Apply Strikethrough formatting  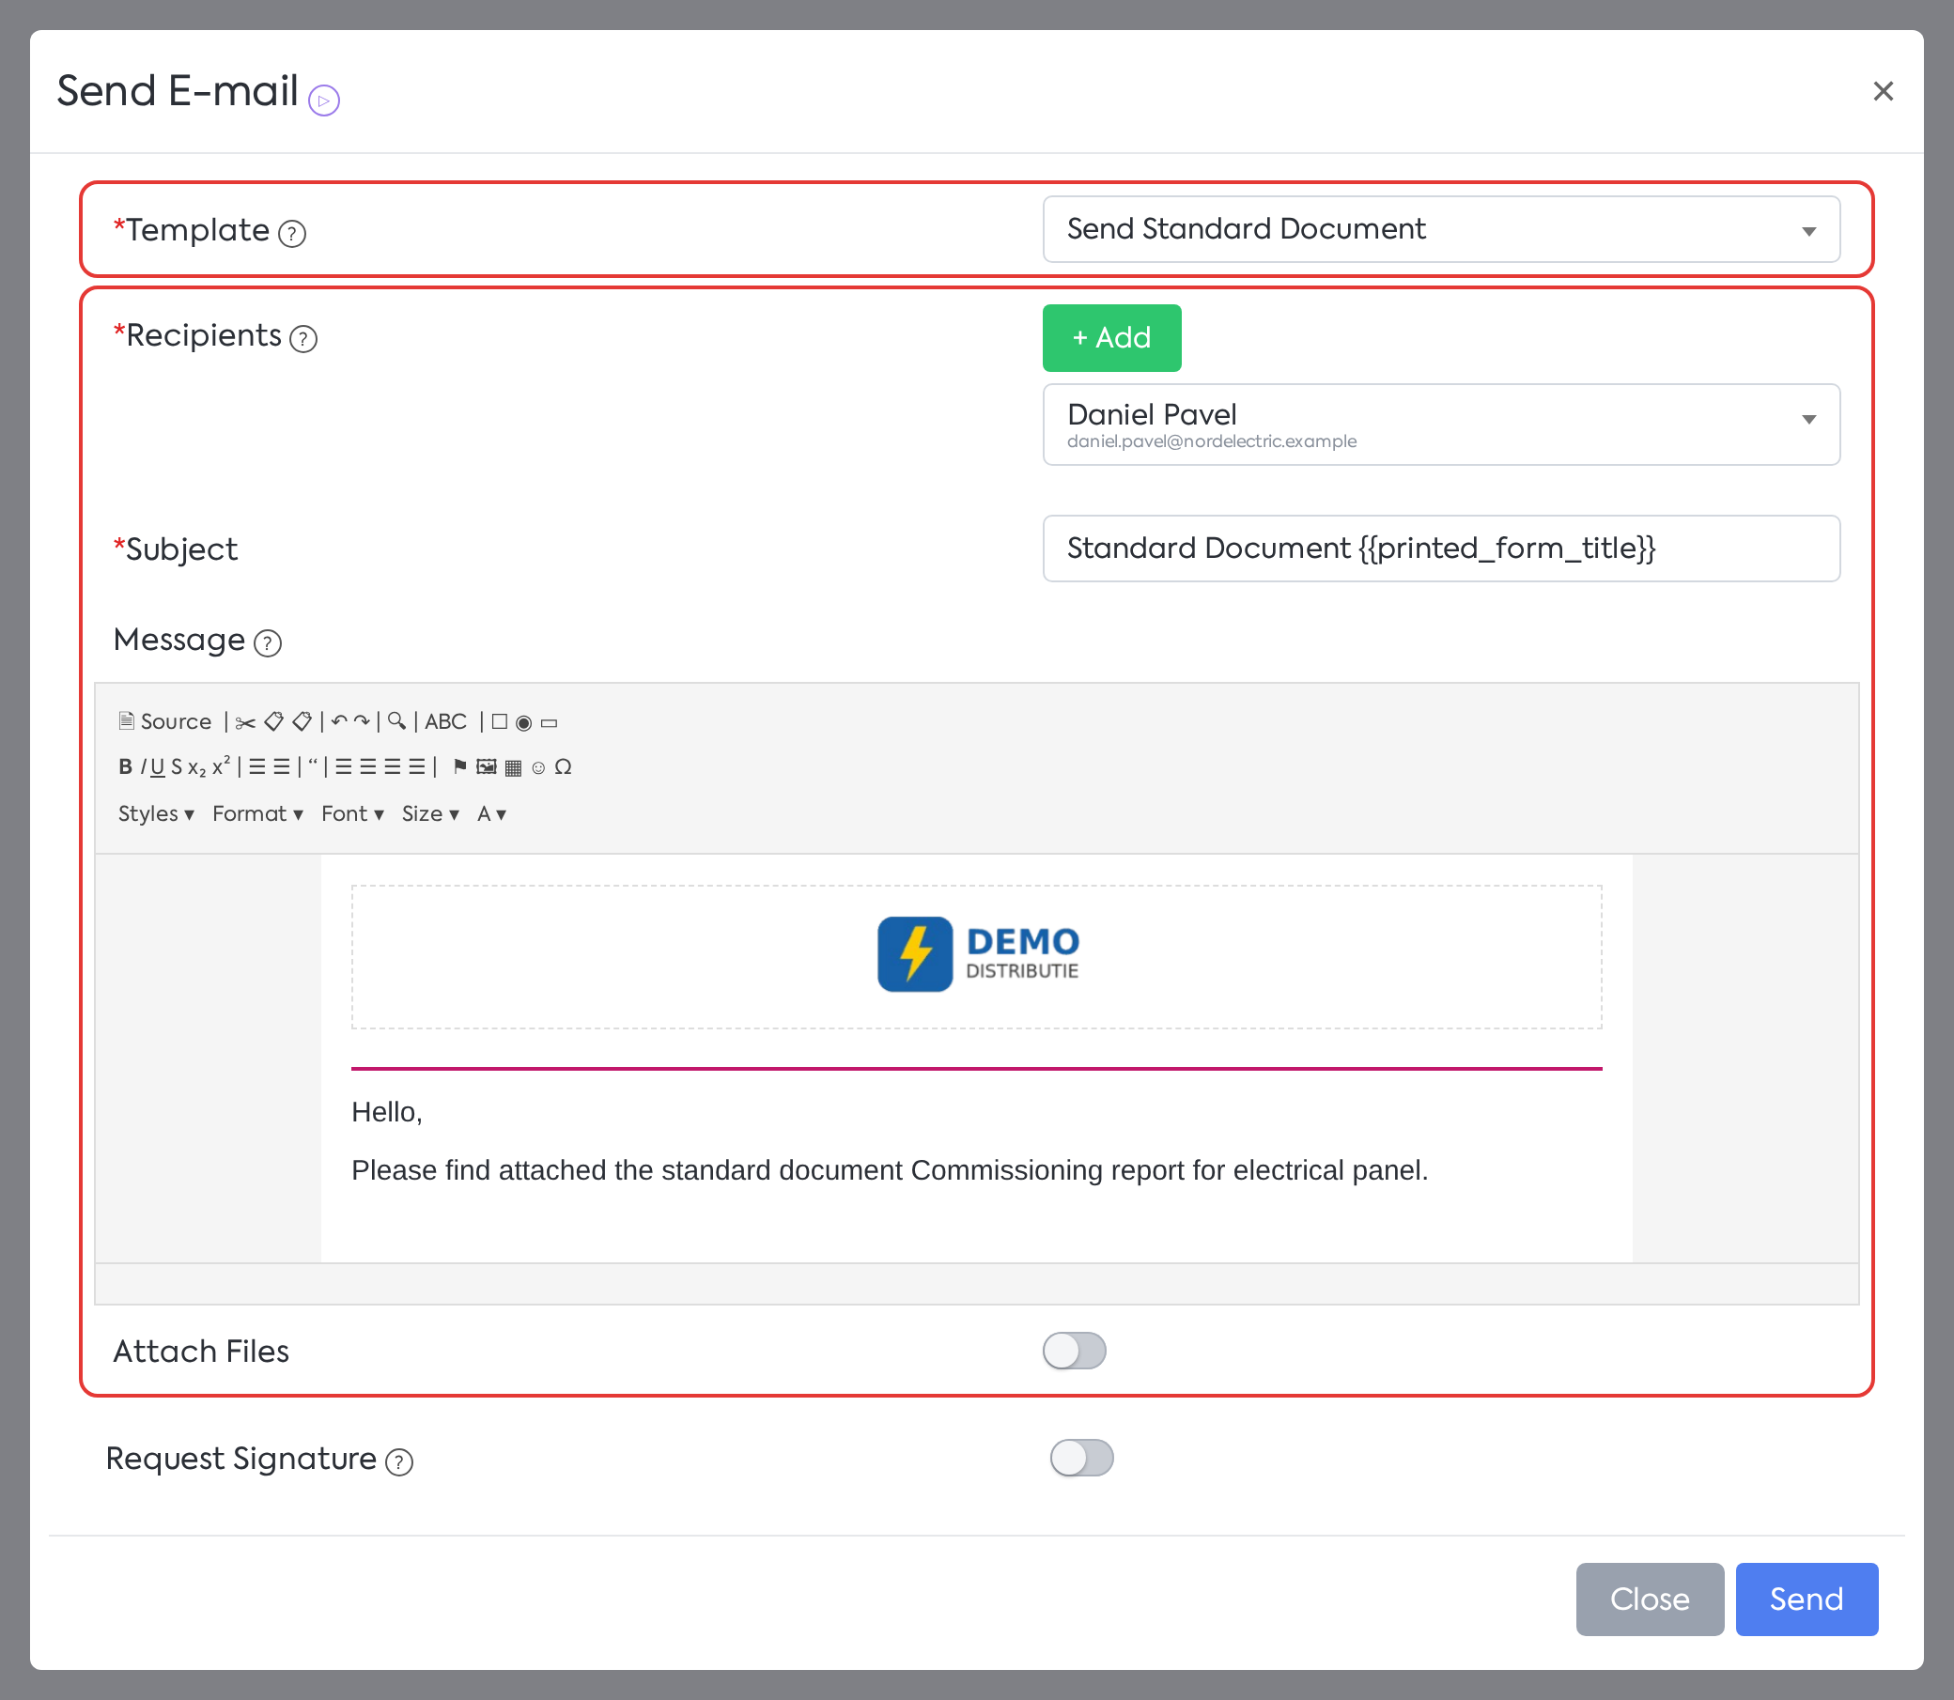click(x=177, y=767)
